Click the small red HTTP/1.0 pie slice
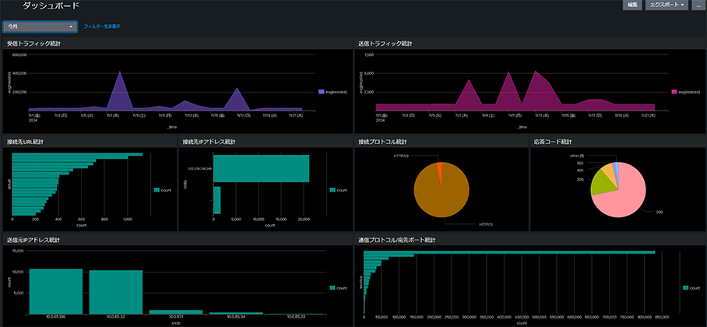Image resolution: width=707 pixels, height=327 pixels. (x=439, y=167)
